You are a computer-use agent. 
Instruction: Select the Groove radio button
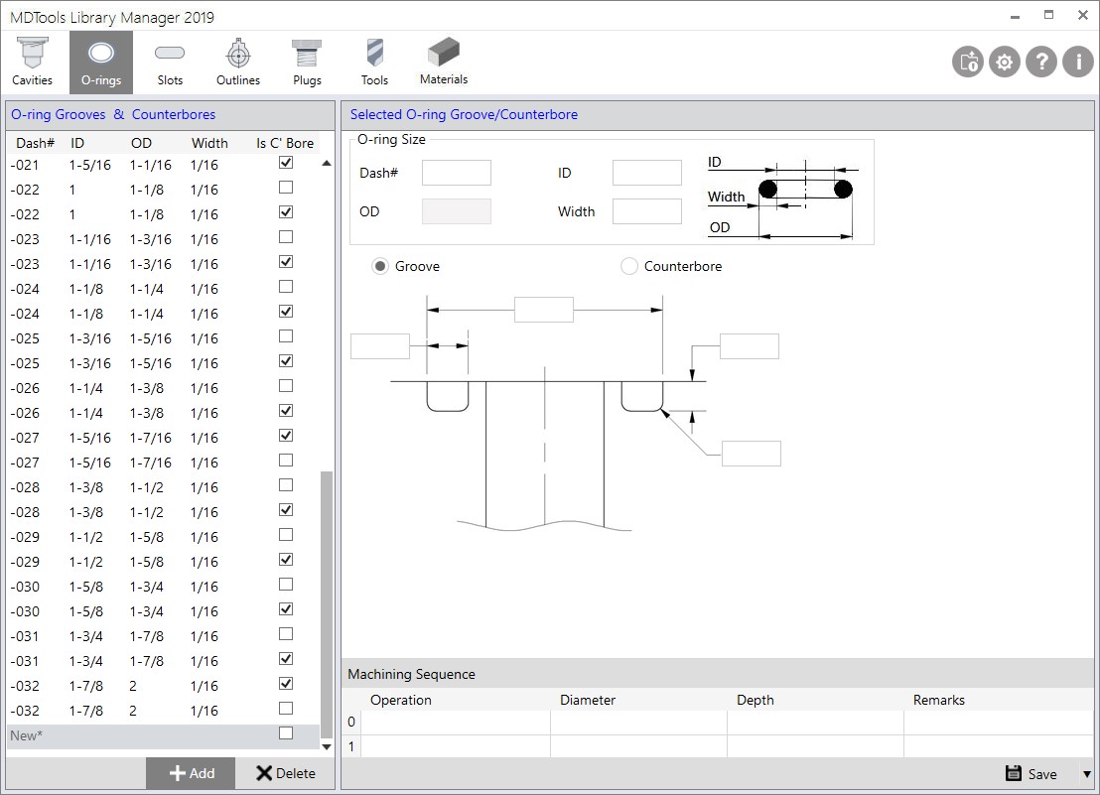point(380,266)
